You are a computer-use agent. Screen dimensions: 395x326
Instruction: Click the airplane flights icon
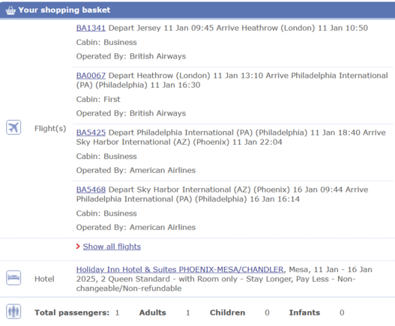coord(13,127)
